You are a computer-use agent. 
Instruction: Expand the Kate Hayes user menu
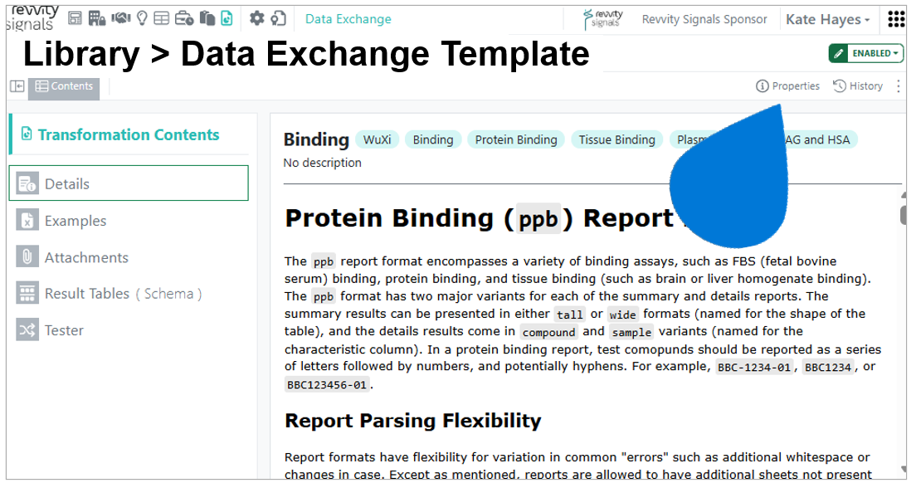(x=828, y=19)
